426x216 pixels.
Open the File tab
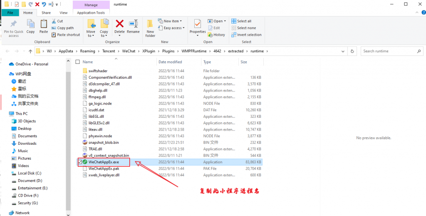[10, 12]
